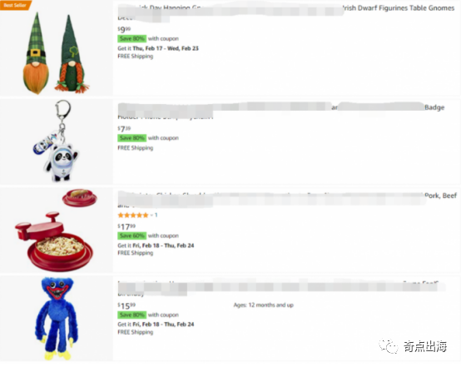Viewport: 461px width, 367px height.
Task: Click Save 80% coupon on blue plush
Action: pos(132,315)
